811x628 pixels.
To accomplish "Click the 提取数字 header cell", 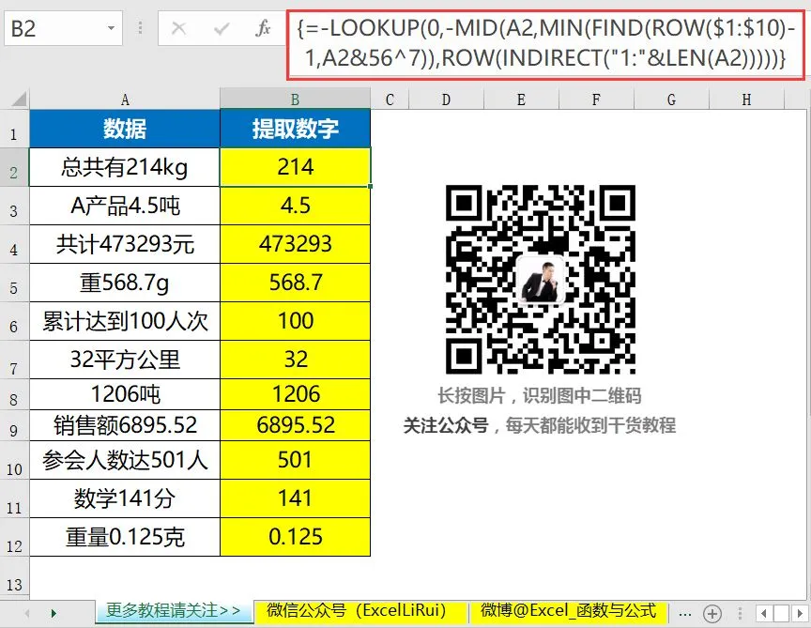I will click(296, 129).
